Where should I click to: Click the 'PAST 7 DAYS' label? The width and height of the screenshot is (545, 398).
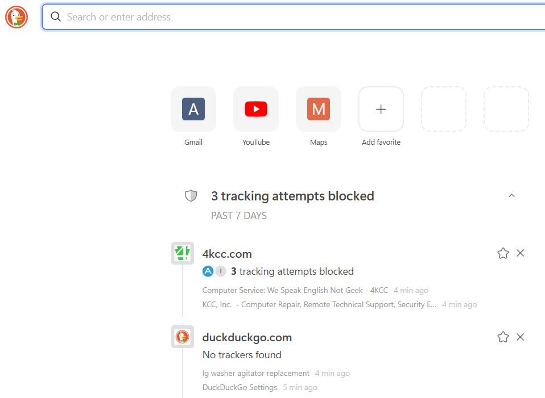click(239, 216)
